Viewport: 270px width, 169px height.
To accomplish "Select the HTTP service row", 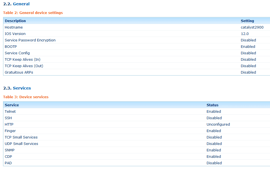I will pyautogui.click(x=137, y=125).
